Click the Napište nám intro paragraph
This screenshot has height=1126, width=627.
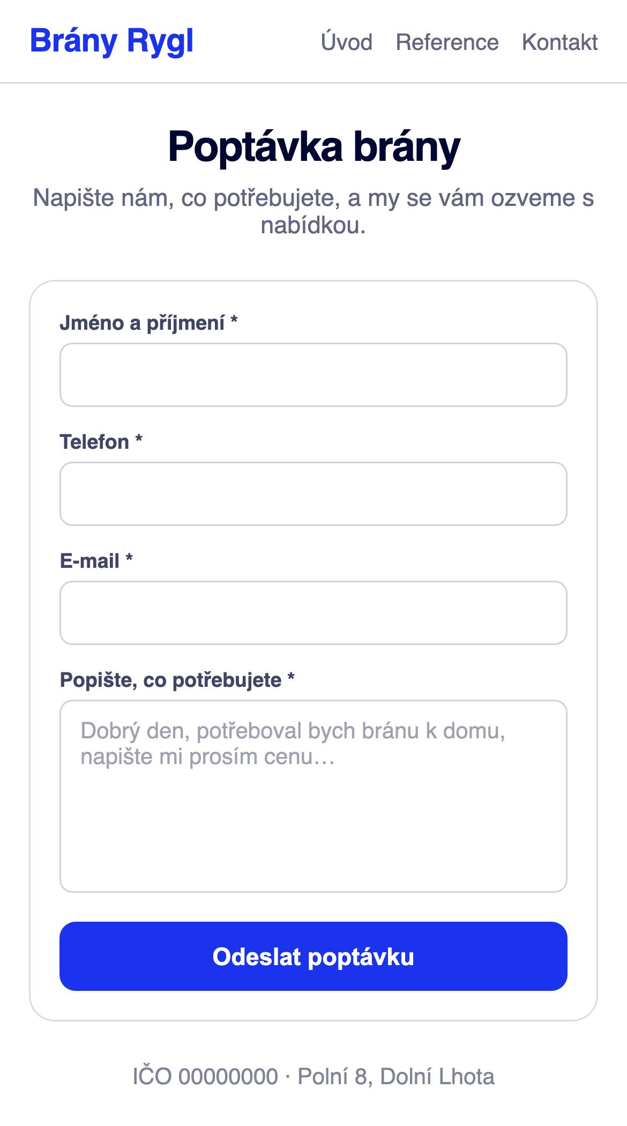tap(313, 212)
